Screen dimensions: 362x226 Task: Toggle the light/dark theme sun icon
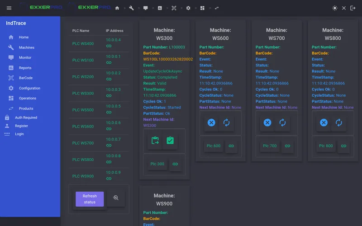pos(335,8)
